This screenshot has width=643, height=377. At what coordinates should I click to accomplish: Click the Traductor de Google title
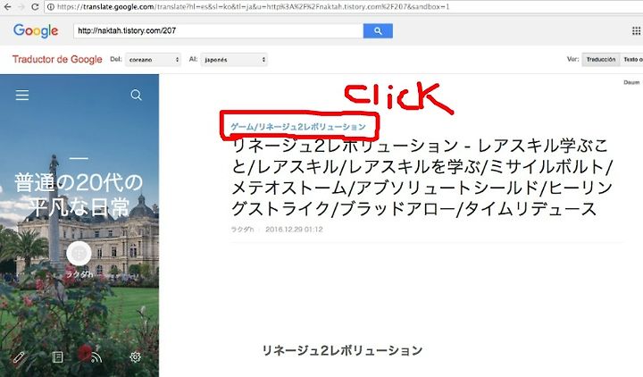point(57,59)
